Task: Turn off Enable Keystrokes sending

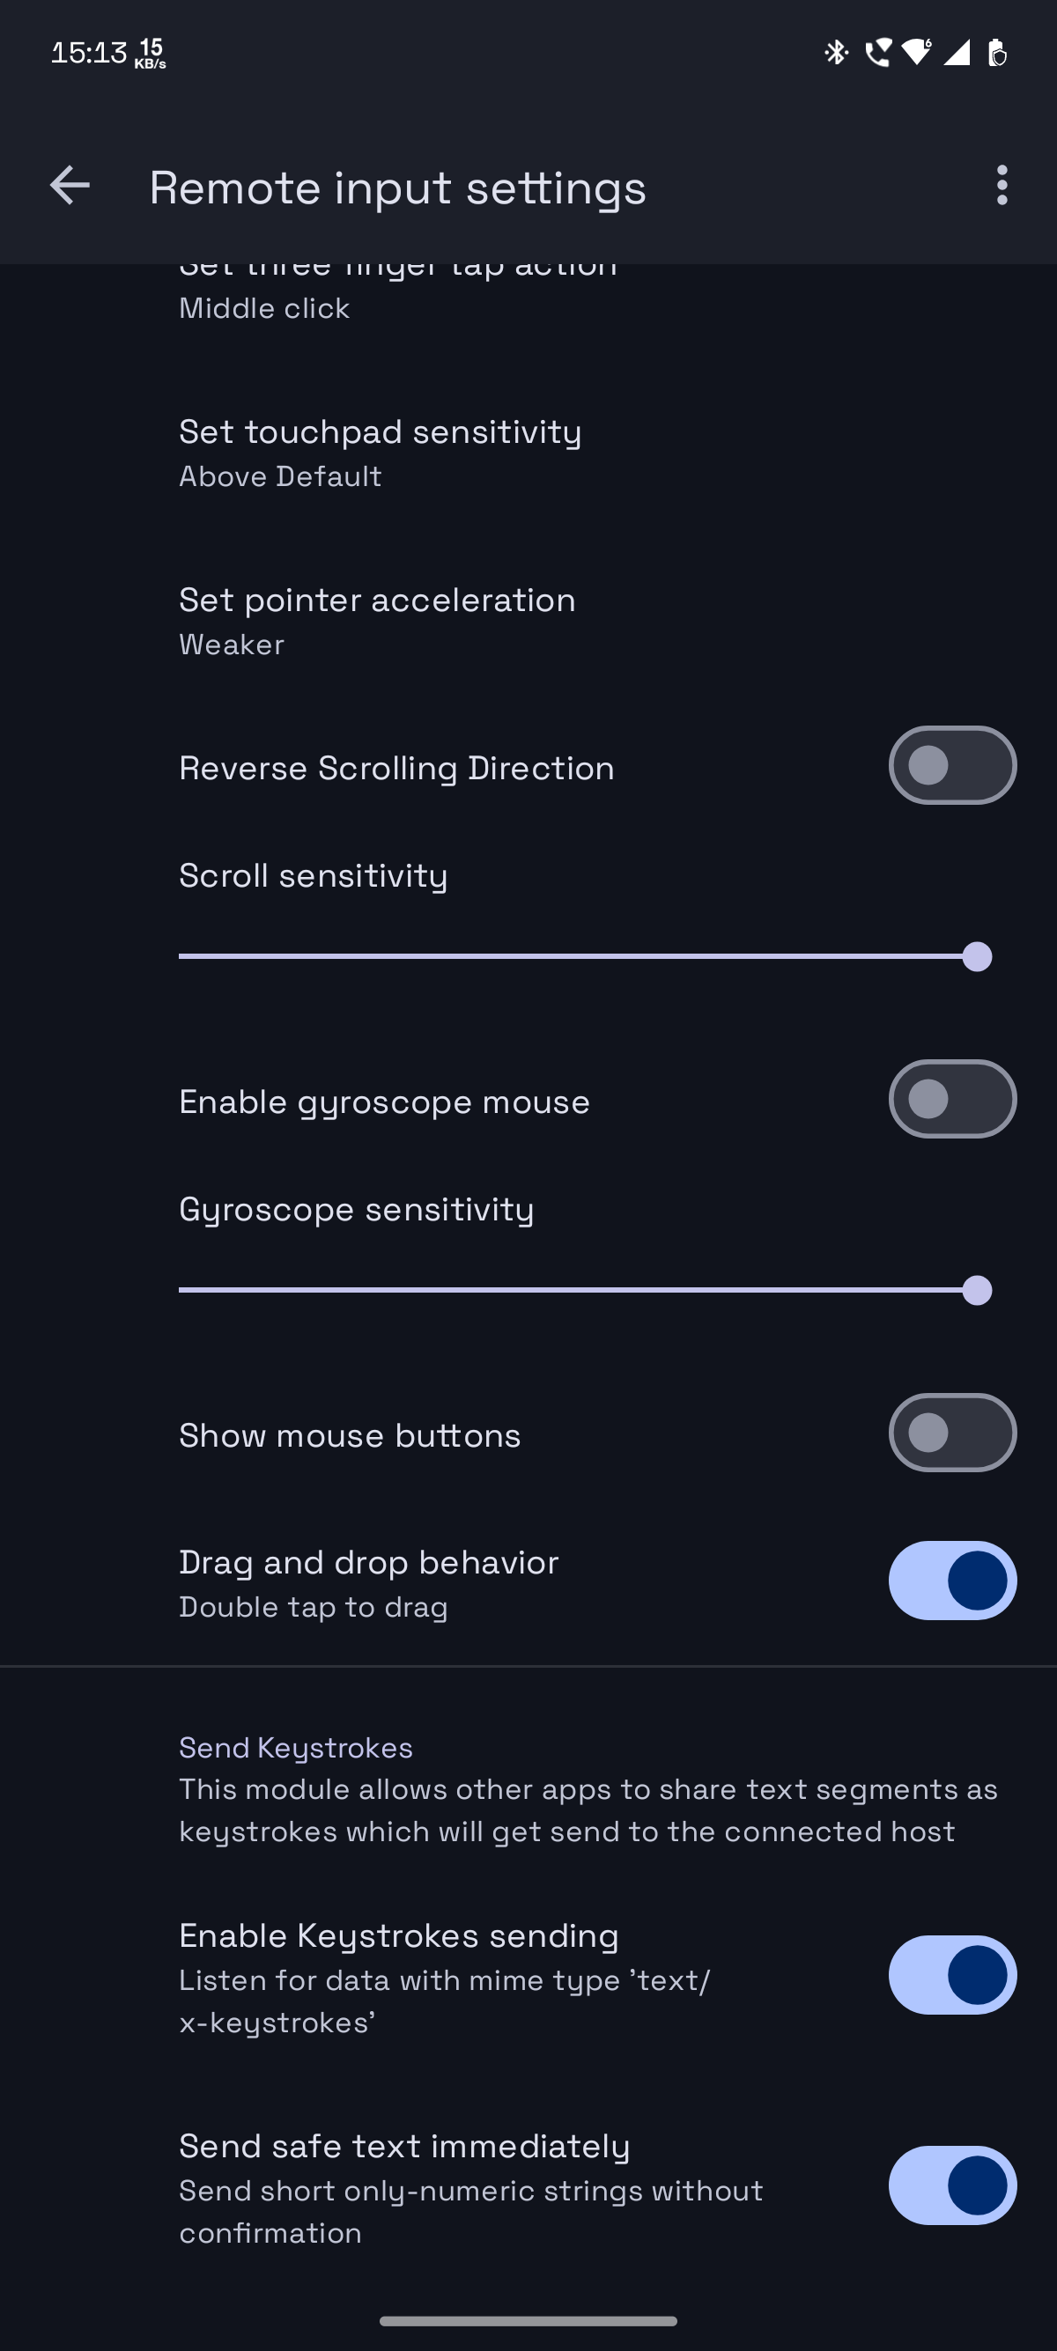Action: point(952,1975)
